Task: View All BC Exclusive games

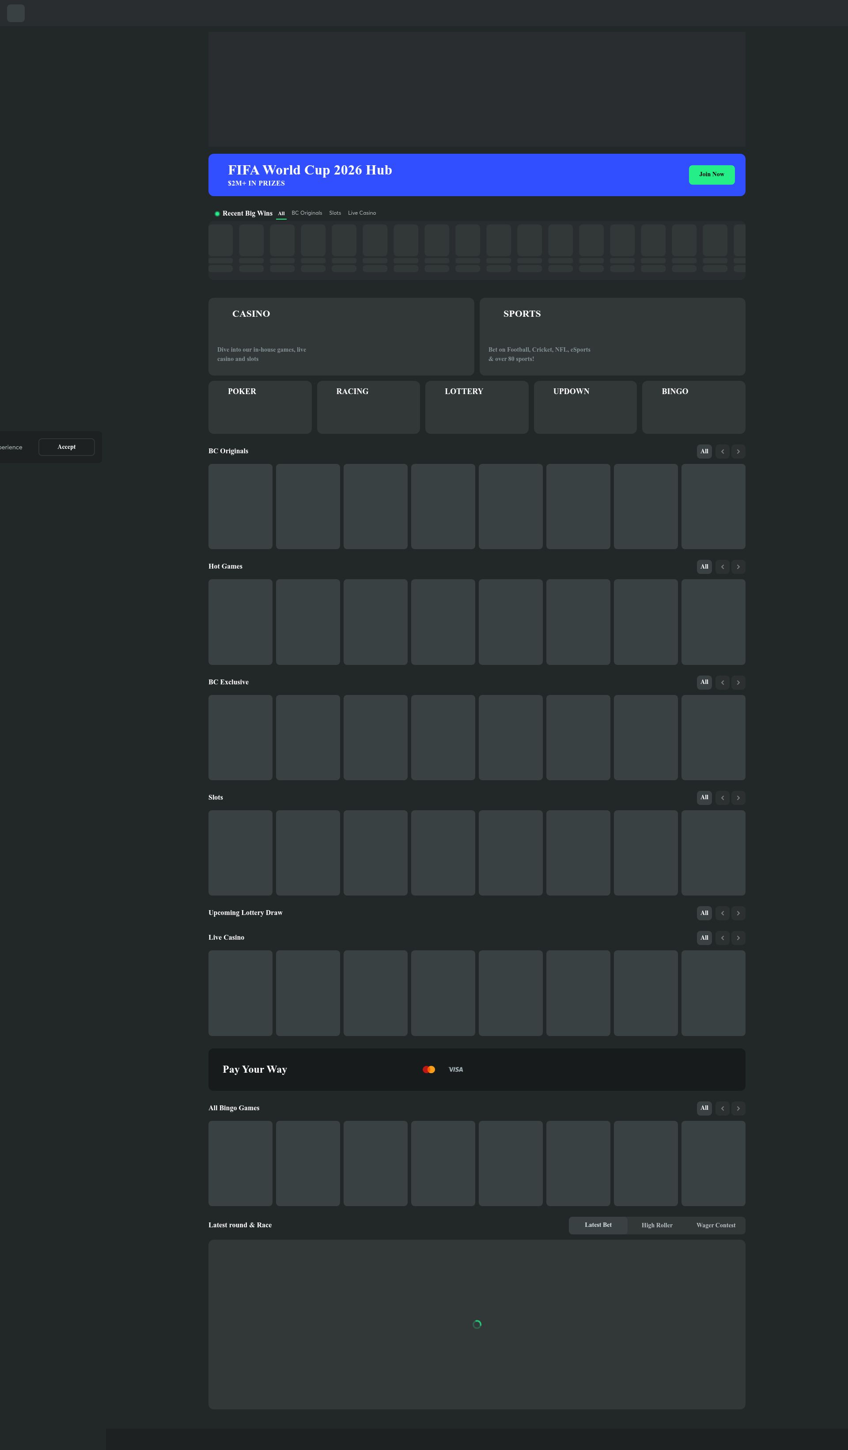Action: tap(704, 683)
